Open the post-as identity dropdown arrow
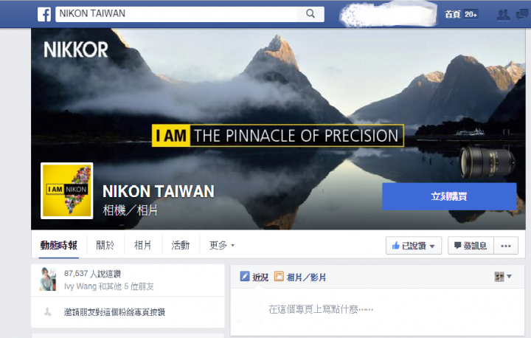This screenshot has height=338, width=531. coord(509,276)
